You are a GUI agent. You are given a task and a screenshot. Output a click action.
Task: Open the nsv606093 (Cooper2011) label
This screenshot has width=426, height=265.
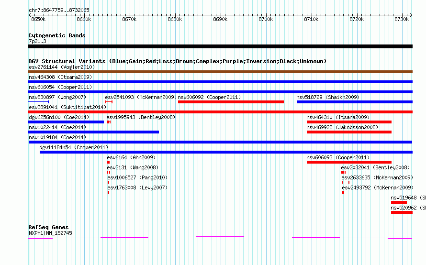click(338, 157)
